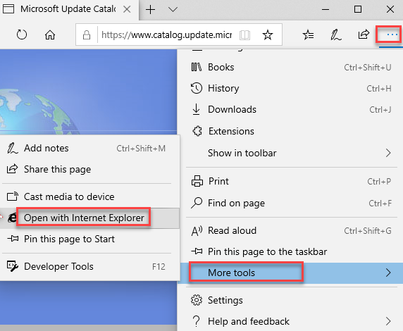The image size is (403, 331).
Task: Open the tab list chevron dropdown
Action: point(173,10)
